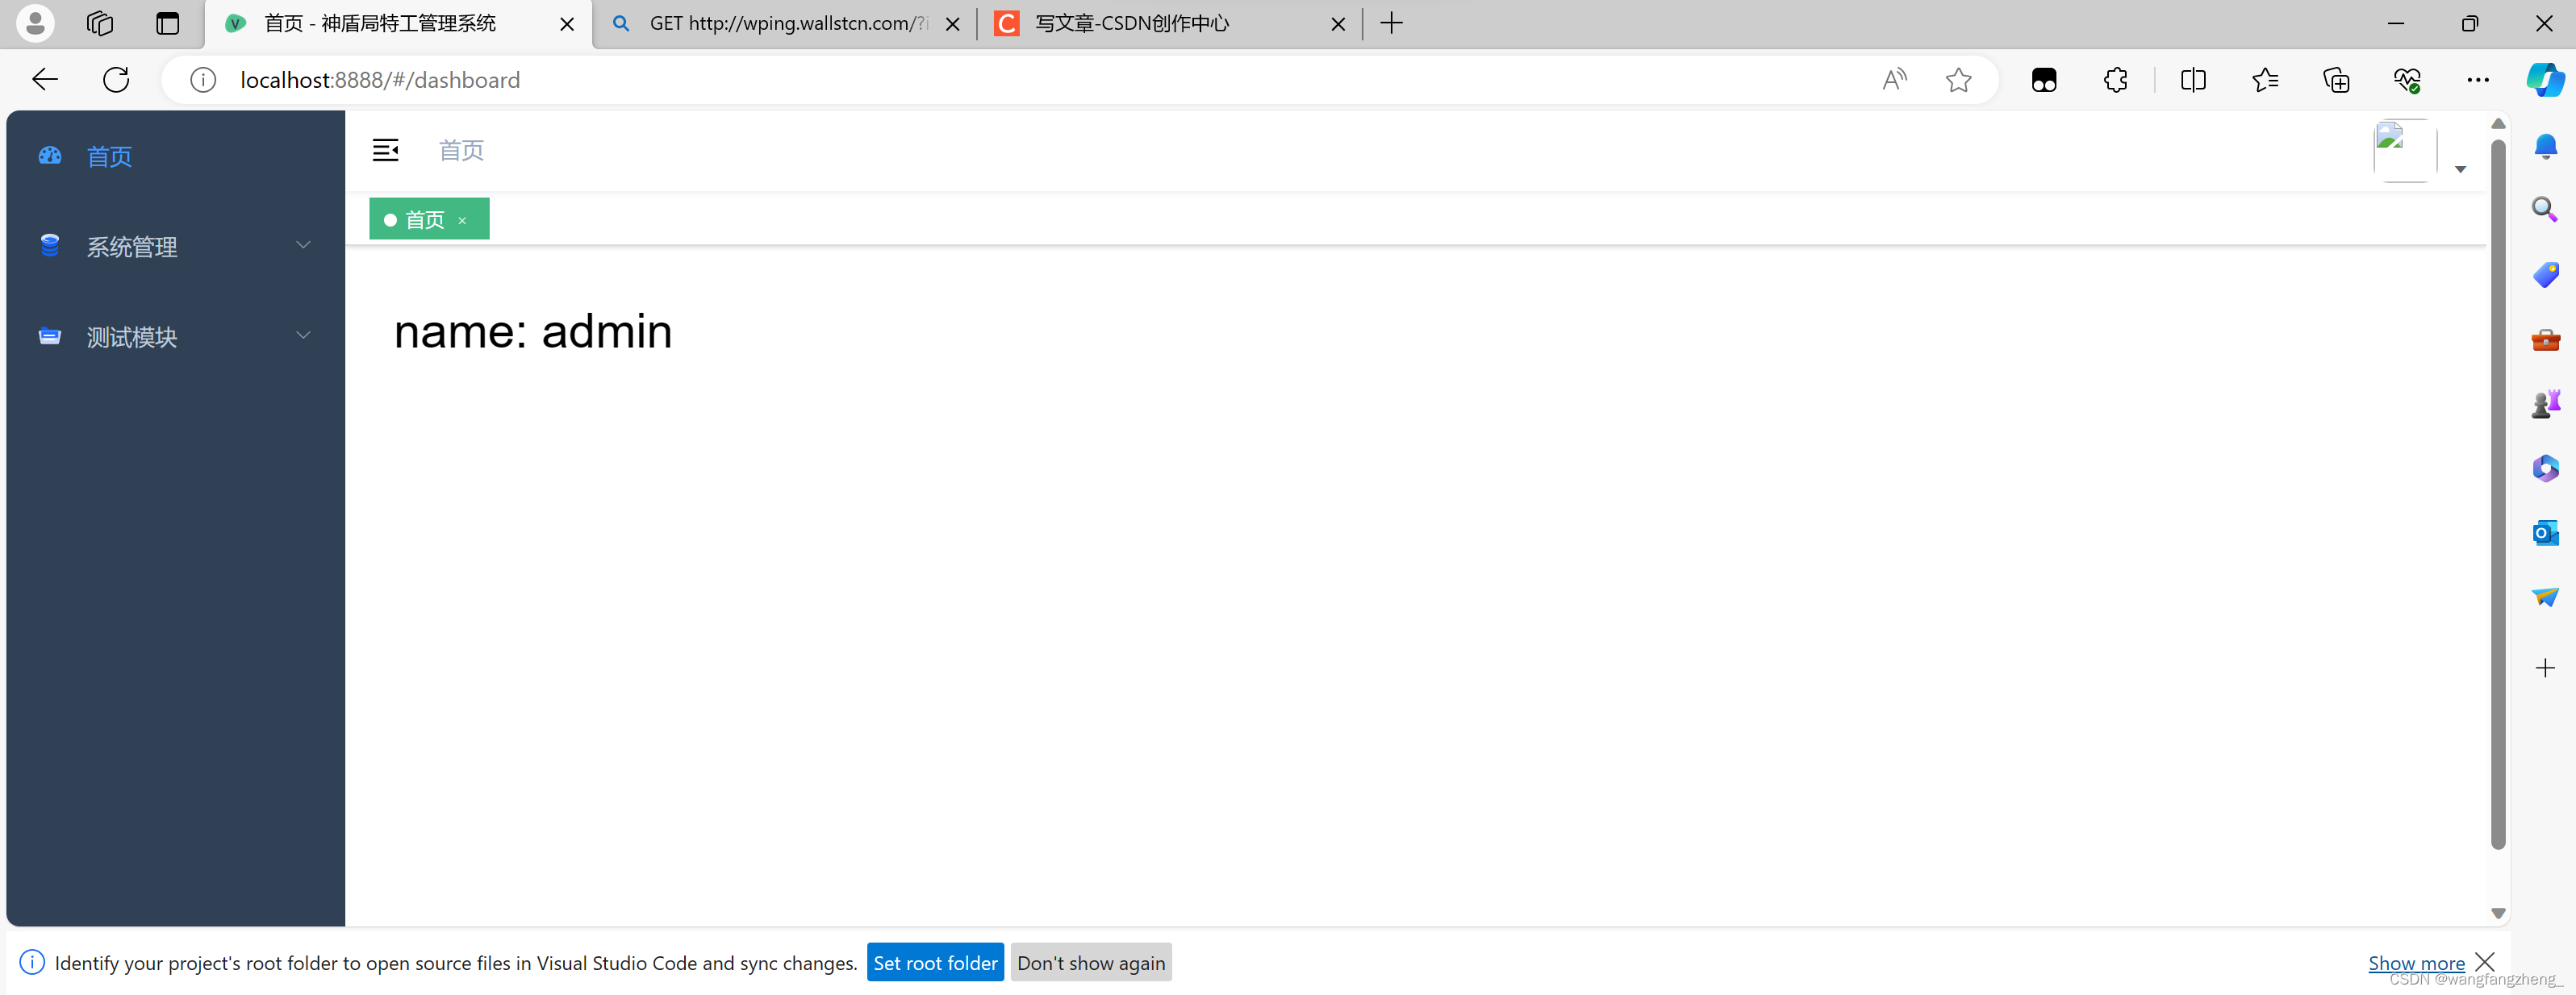This screenshot has width=2576, height=995.
Task: Click Set root folder button
Action: tap(935, 962)
